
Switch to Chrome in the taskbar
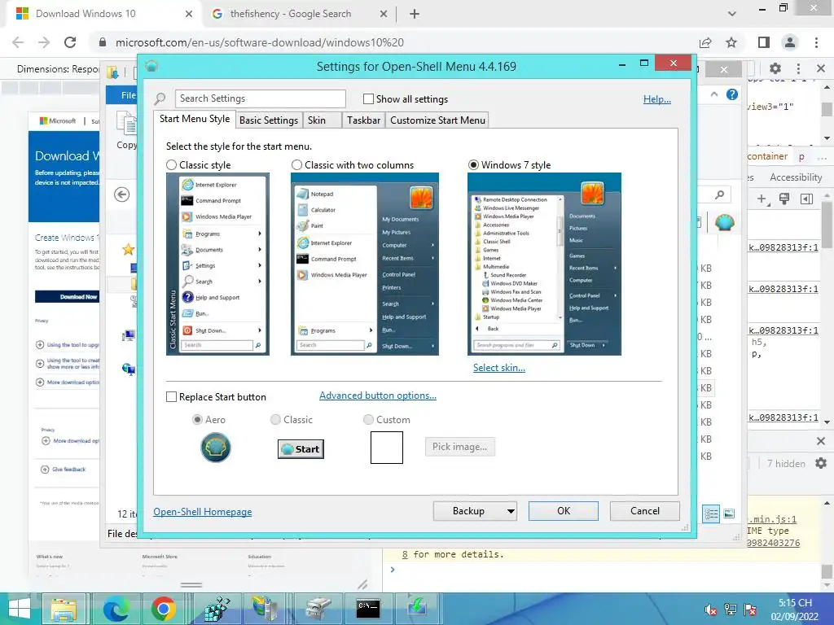tap(163, 609)
